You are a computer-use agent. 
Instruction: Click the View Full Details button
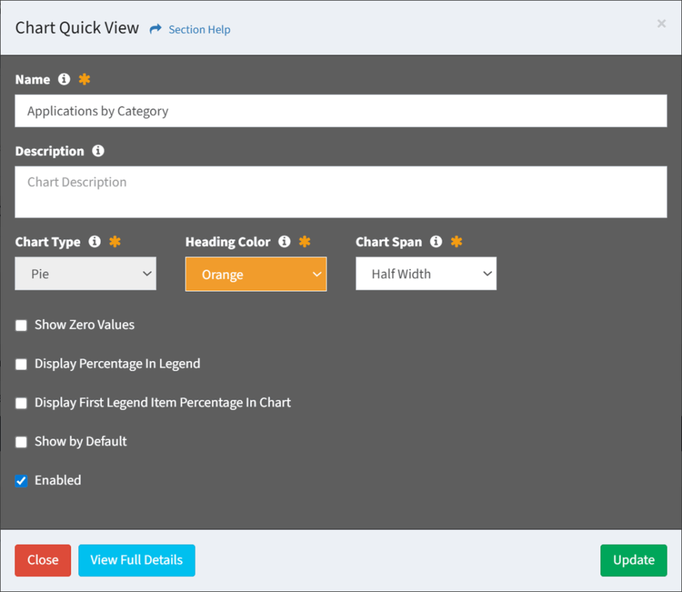pos(137,560)
